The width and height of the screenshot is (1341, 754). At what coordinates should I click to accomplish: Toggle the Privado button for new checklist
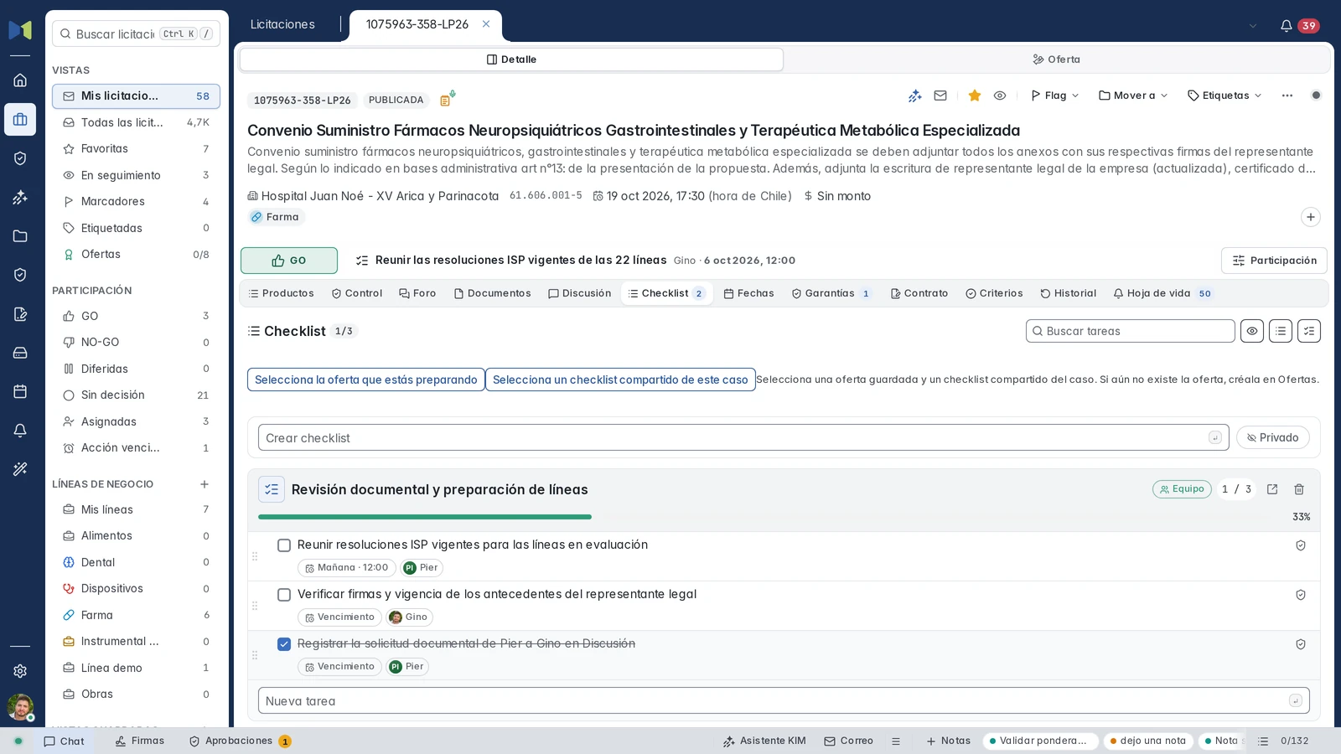click(1273, 437)
